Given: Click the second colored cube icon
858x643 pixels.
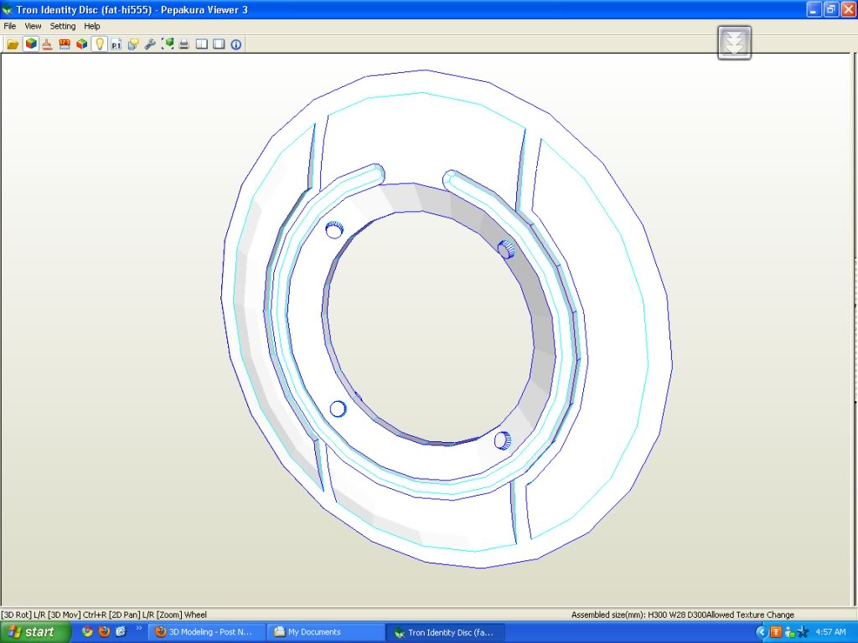Looking at the screenshot, I should coord(82,44).
